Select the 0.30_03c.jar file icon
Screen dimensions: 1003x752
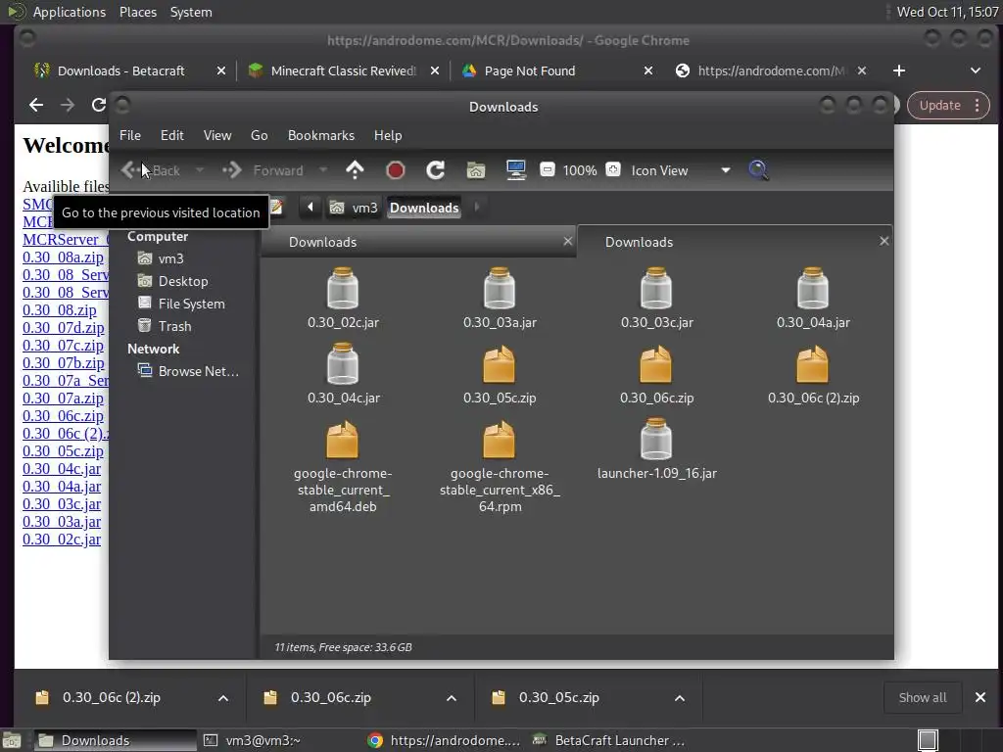tap(656, 289)
